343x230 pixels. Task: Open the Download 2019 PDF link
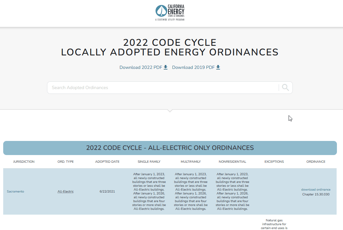tap(193, 67)
